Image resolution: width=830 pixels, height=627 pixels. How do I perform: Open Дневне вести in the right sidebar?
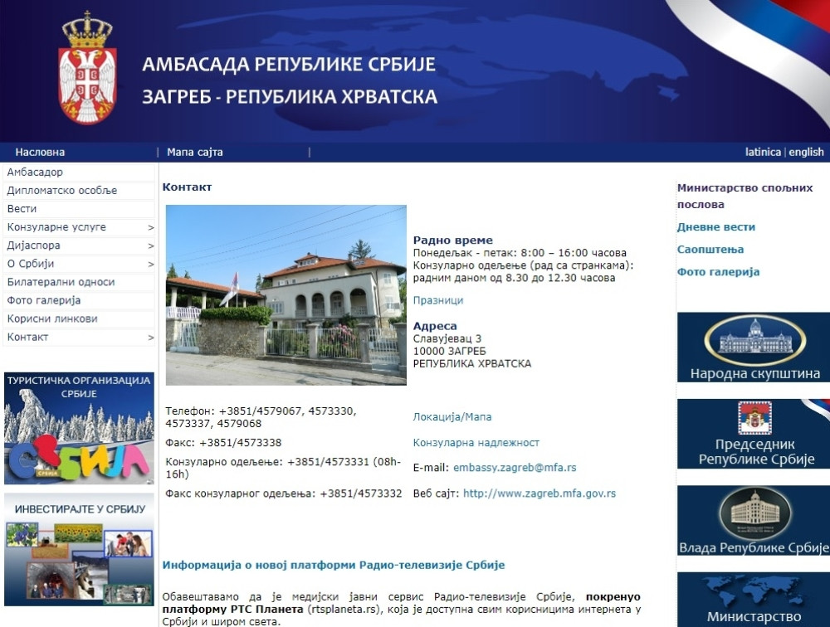coord(717,226)
